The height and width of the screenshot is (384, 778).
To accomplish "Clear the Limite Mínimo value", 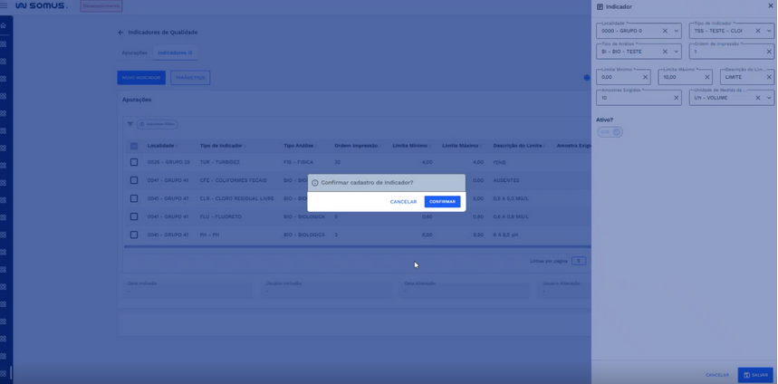I will pos(645,77).
